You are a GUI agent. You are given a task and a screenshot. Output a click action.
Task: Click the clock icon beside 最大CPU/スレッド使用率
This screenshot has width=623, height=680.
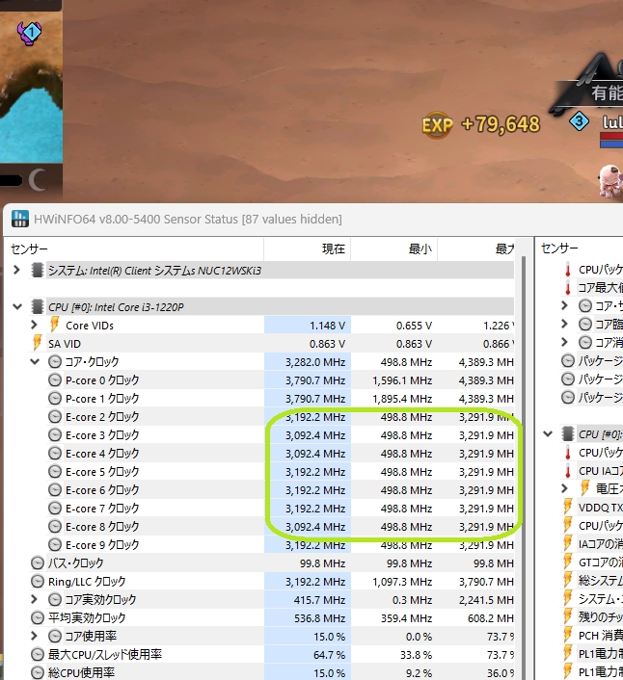point(38,654)
